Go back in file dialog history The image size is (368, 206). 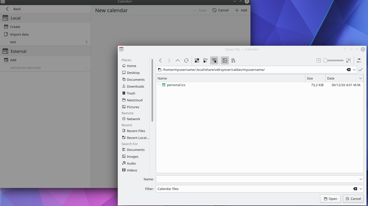[160, 60]
